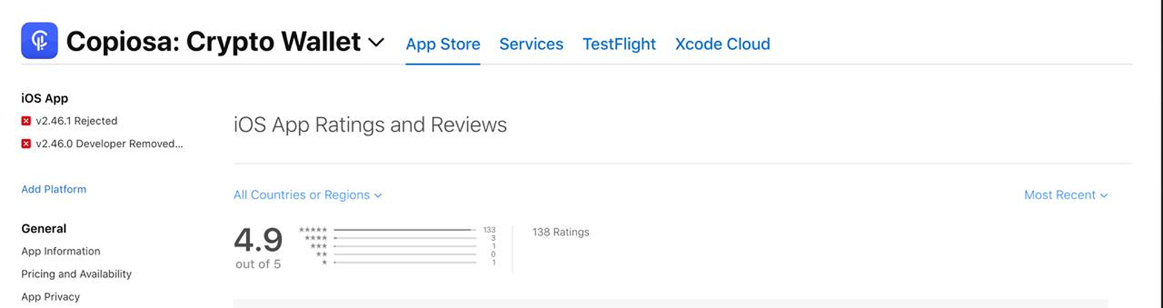Click the 4.9 average rating score
The width and height of the screenshot is (1163, 308).
tap(258, 240)
